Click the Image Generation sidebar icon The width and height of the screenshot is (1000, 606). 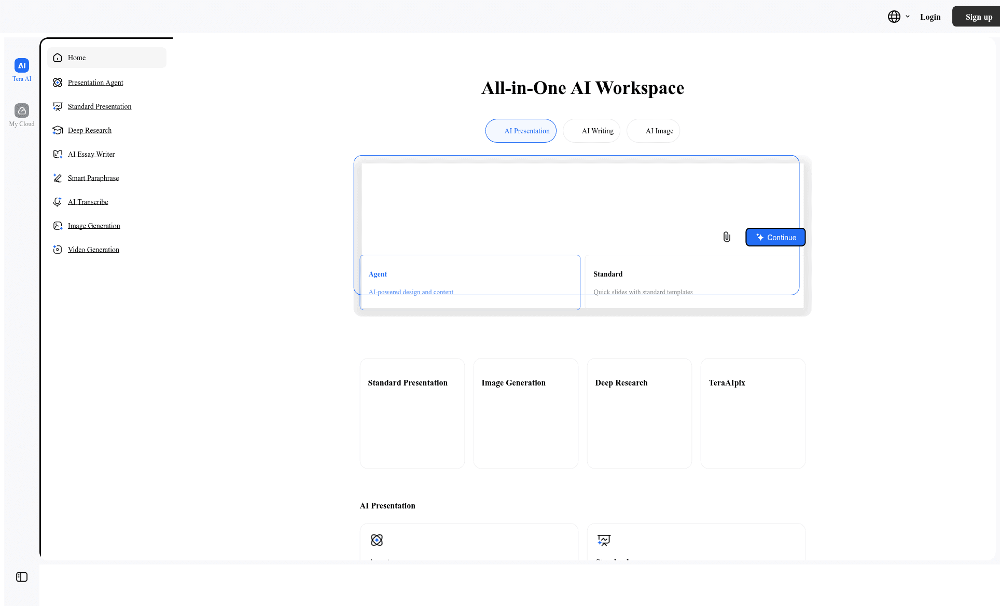click(x=58, y=226)
